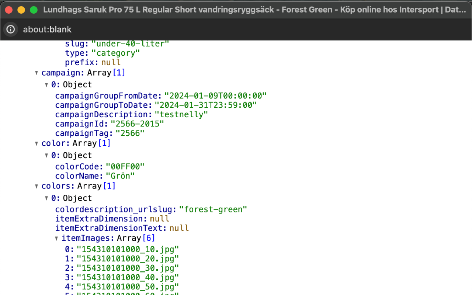Image resolution: width=472 pixels, height=295 pixels.
Task: Click the yellow minimize traffic light
Action: tap(21, 10)
